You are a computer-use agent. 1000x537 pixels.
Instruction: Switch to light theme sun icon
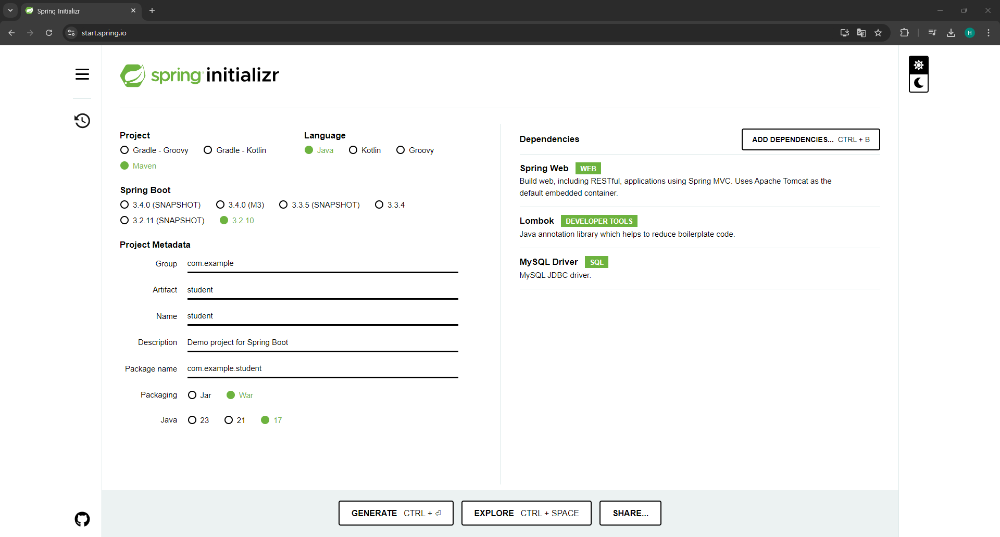click(x=919, y=65)
